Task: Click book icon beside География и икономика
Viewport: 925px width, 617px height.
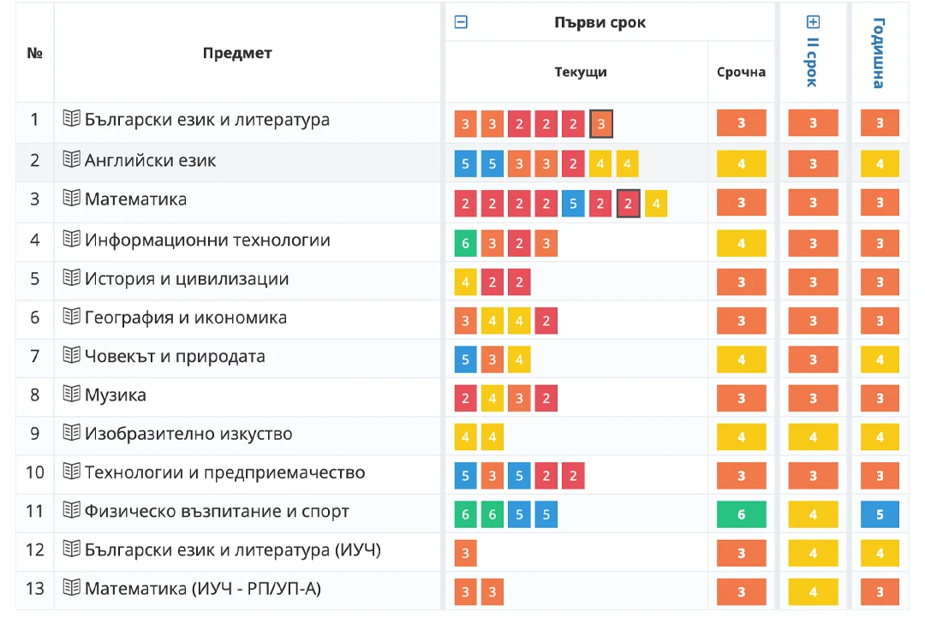Action: click(71, 317)
